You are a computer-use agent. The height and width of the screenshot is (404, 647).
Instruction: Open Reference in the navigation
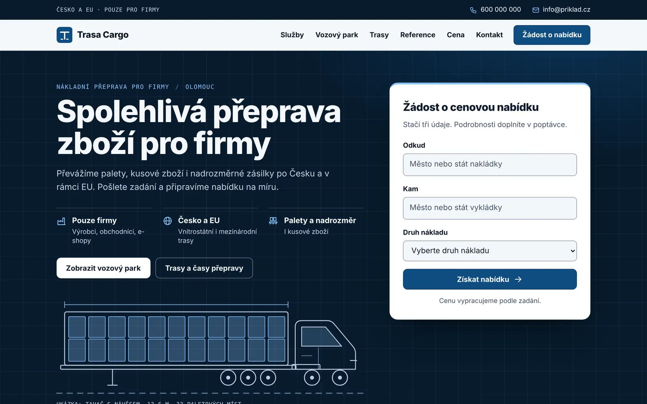(418, 35)
